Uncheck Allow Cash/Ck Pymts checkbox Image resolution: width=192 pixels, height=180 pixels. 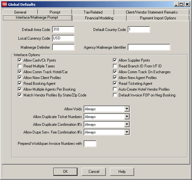pyautogui.click(x=20, y=60)
